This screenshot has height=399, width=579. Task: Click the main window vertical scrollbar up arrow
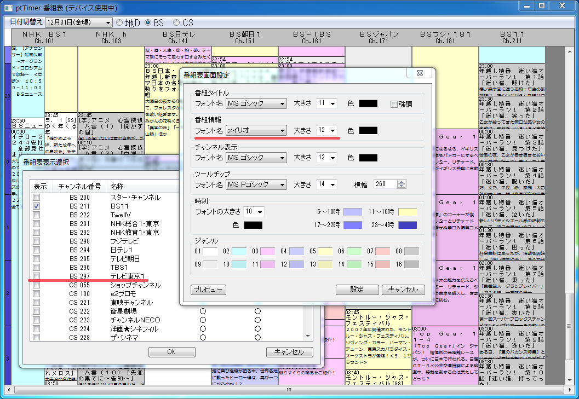pos(569,51)
